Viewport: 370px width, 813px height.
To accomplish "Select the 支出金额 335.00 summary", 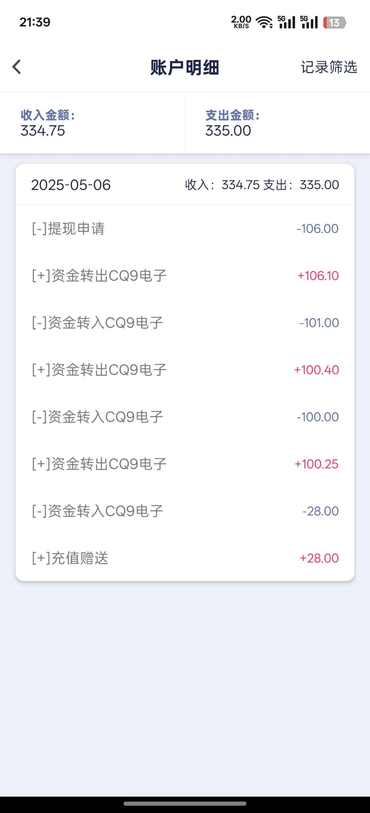I will 277,123.
